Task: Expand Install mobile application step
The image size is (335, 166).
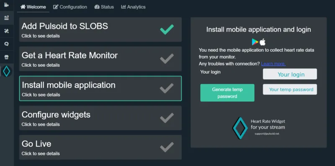Action: 100,88
